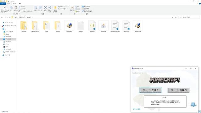Screen dimensions: 201x113
Task: Select the server.properties file
Action: 115,26
